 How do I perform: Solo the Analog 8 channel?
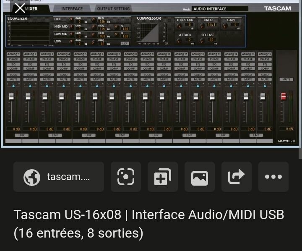pos(130,75)
